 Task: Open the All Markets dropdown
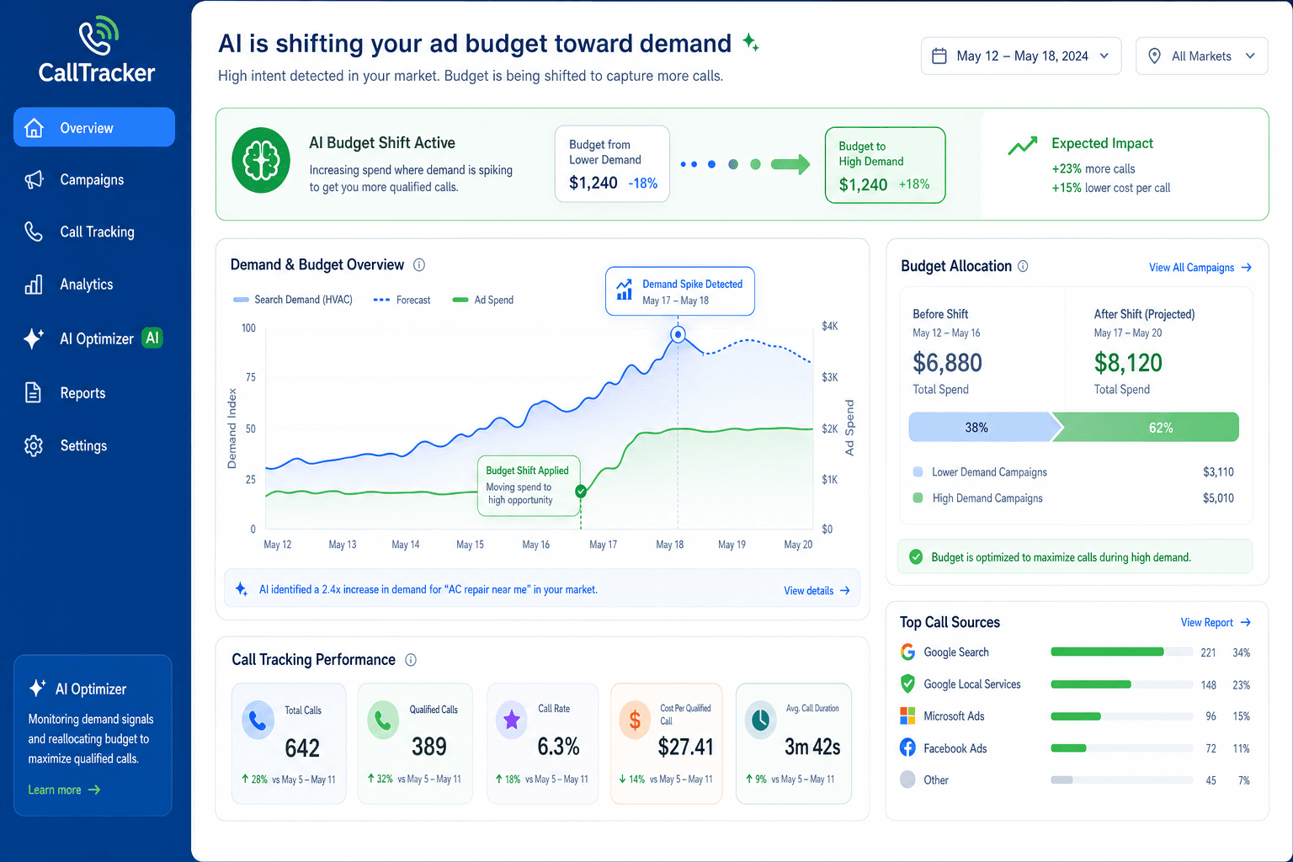pyautogui.click(x=1201, y=56)
